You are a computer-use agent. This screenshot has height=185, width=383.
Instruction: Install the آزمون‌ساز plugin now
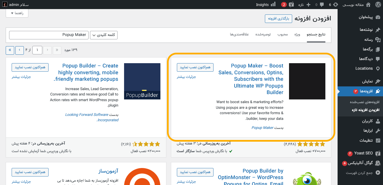coord(30,172)
